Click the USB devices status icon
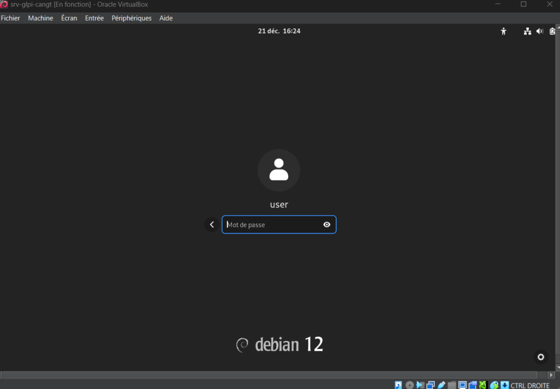This screenshot has width=560, height=389. [x=441, y=385]
